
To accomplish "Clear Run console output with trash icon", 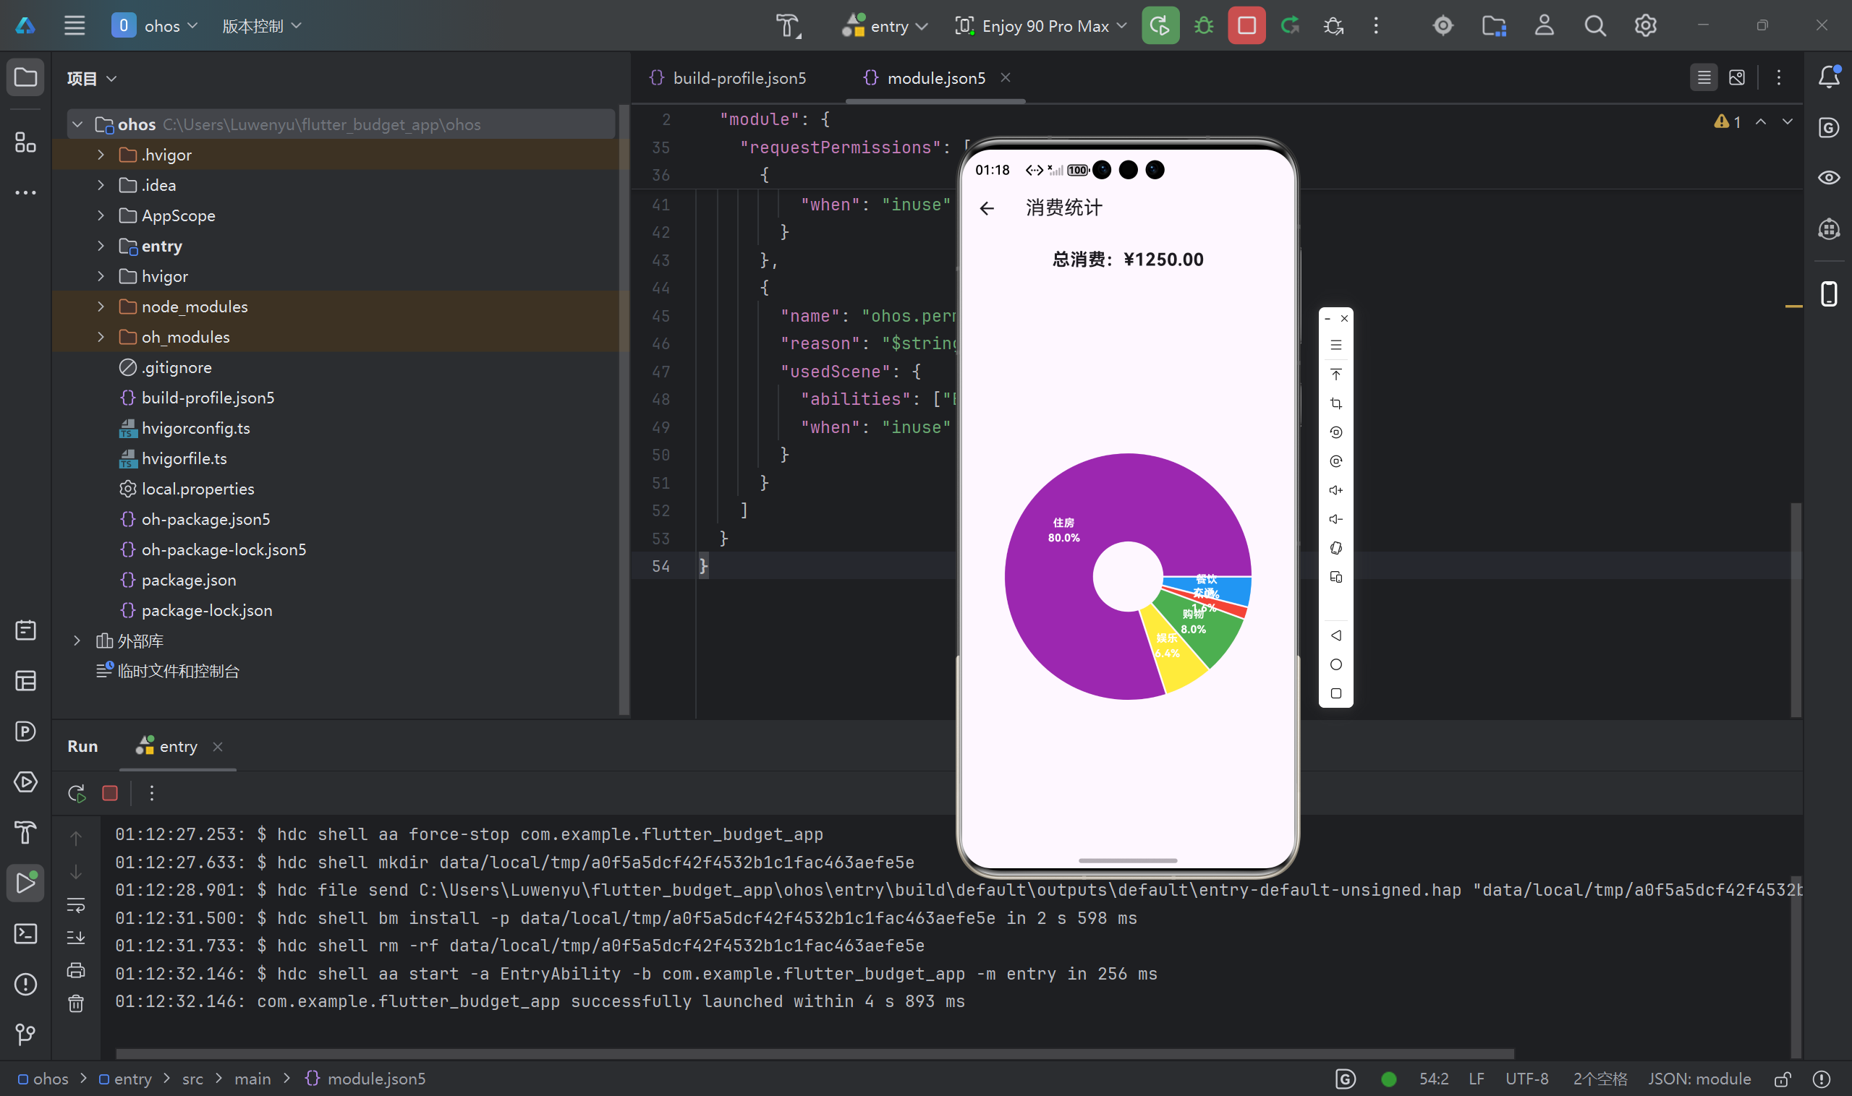I will tap(76, 1003).
